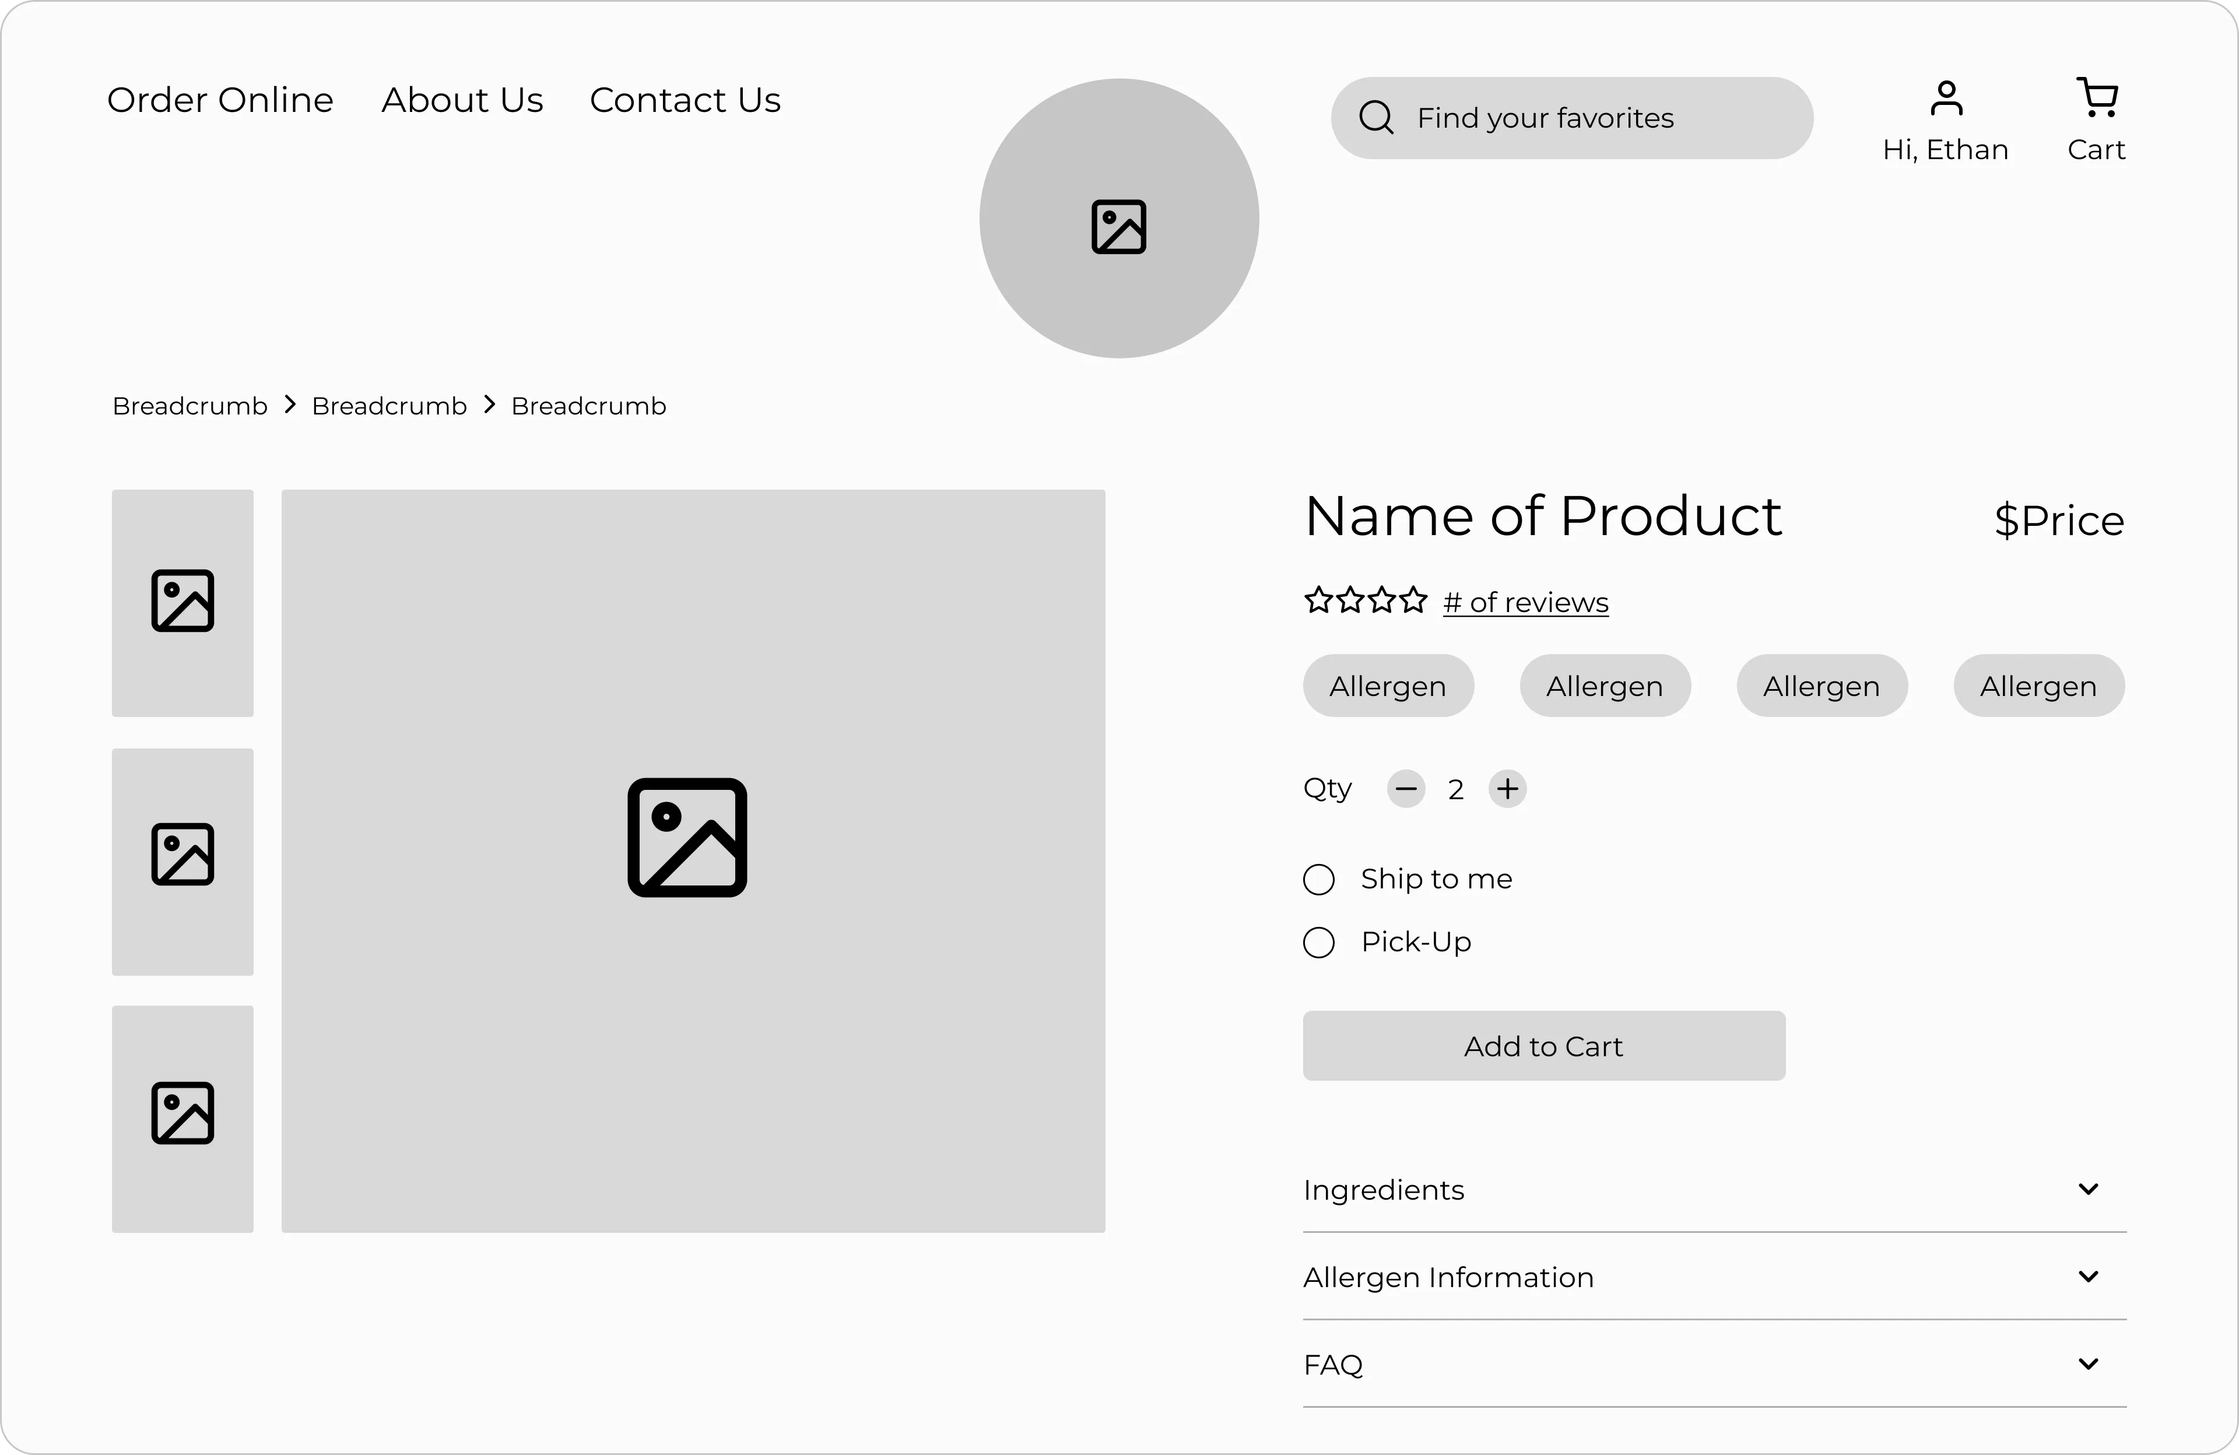Screen dimensions: 2239x1455
Task: Expand the Ingredients section
Action: [1714, 1190]
